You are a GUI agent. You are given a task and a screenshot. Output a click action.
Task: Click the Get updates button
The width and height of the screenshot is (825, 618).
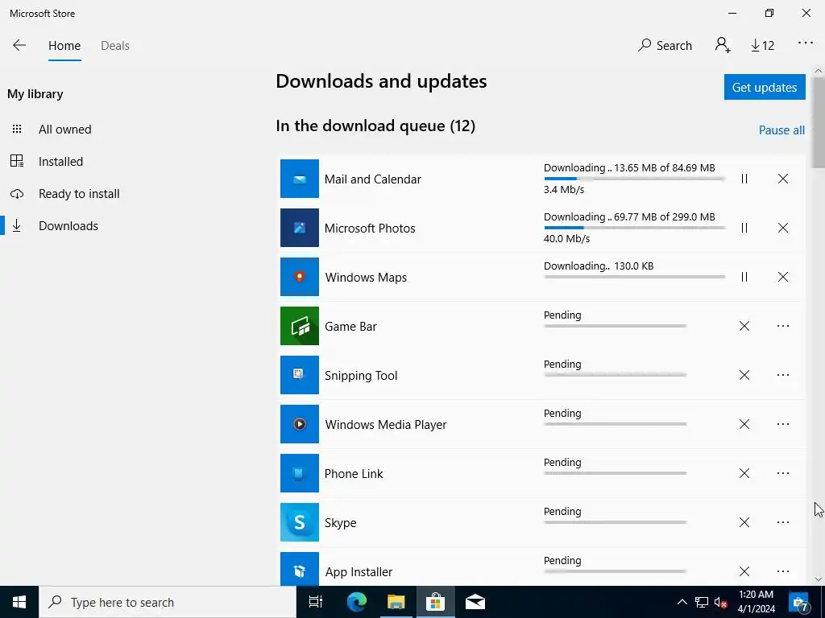coord(765,87)
